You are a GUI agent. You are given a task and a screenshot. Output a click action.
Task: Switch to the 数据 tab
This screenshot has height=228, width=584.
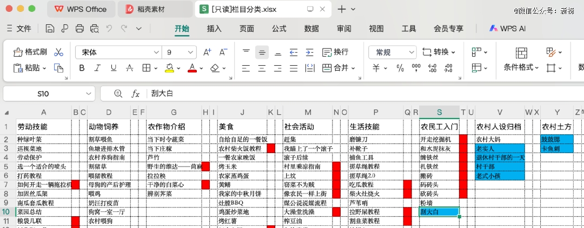(x=311, y=29)
